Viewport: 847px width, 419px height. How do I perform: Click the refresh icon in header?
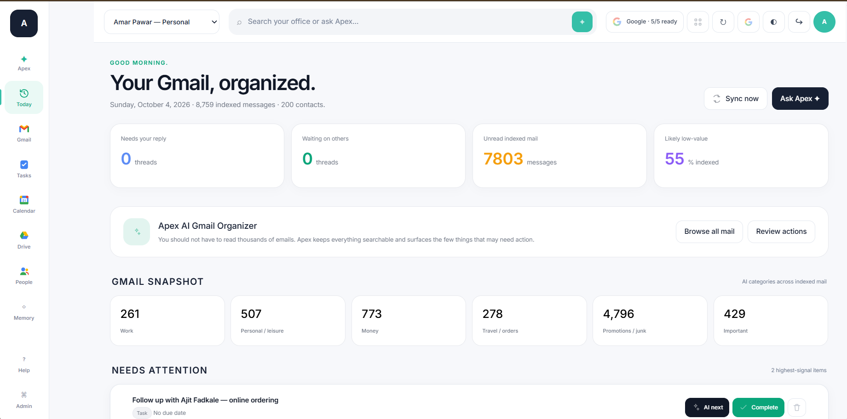coord(723,22)
